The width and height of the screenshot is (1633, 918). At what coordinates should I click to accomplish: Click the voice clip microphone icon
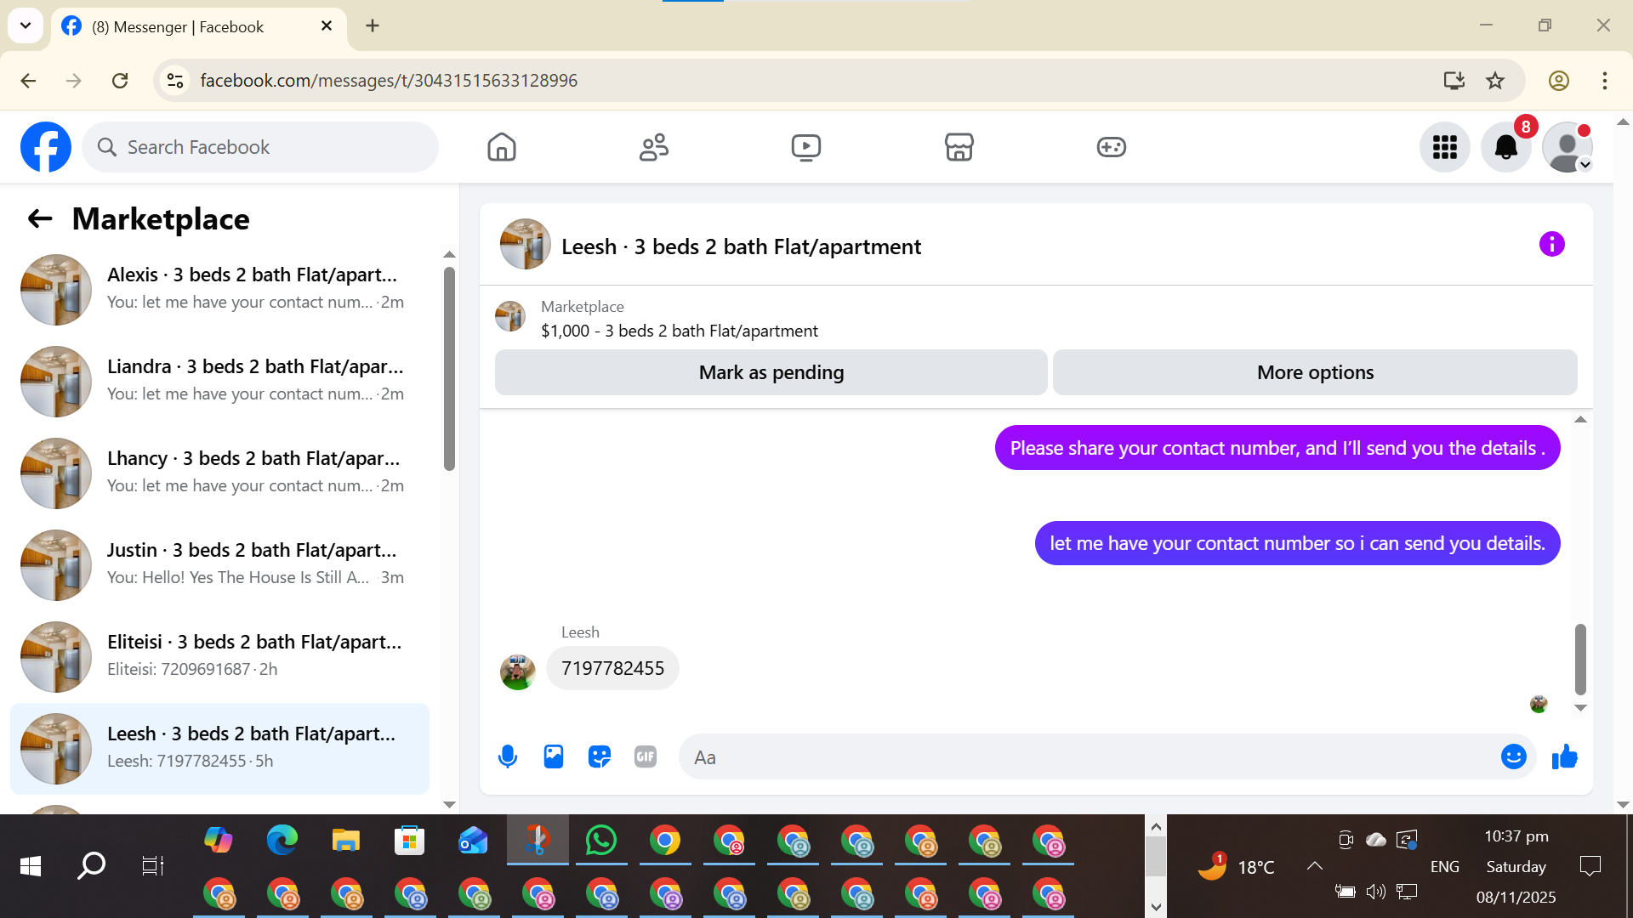[508, 756]
